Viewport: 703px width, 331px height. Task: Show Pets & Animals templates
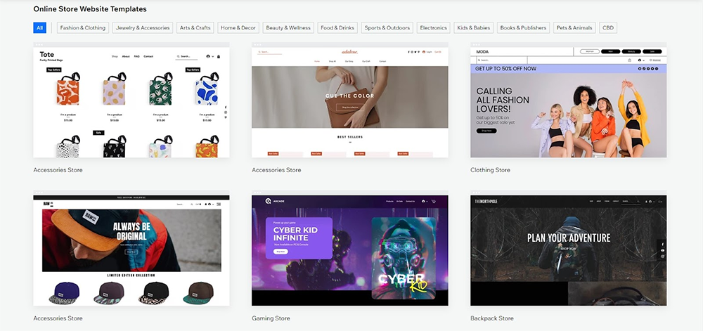(574, 28)
